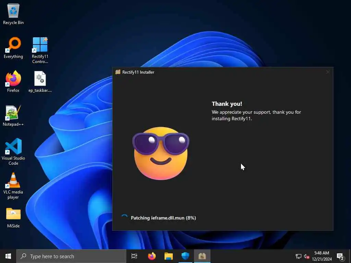Click the 'We appreciate your support' message
Screen dimensions: 351x263
coord(256,115)
